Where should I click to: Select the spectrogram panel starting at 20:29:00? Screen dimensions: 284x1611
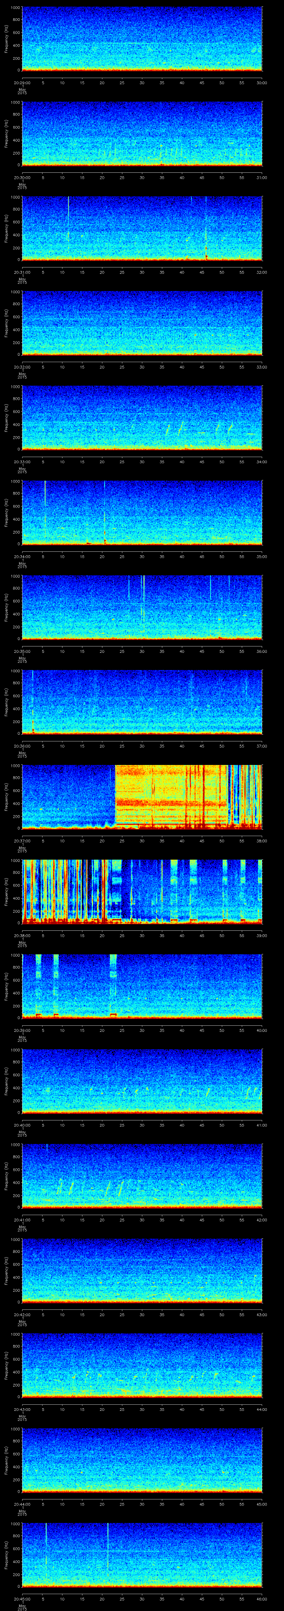tap(142, 39)
